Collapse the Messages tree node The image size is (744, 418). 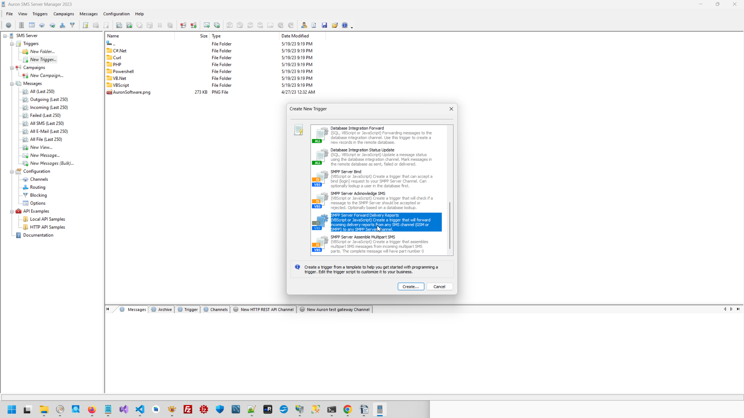click(12, 84)
